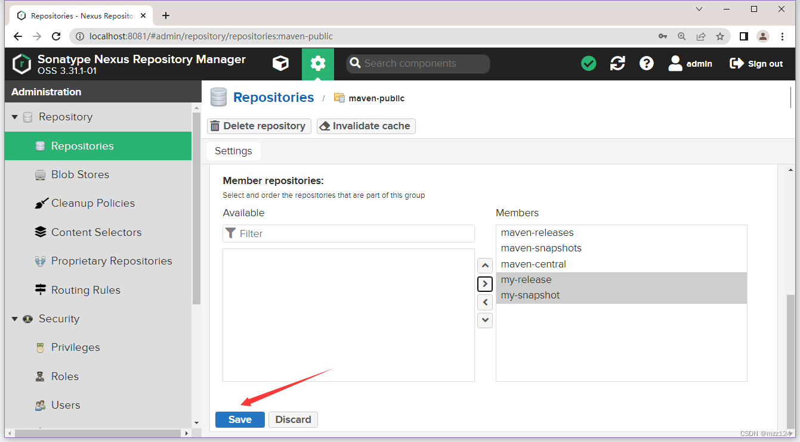Viewport: 800px width, 442px height.
Task: Click Delete repository button
Action: coord(259,126)
